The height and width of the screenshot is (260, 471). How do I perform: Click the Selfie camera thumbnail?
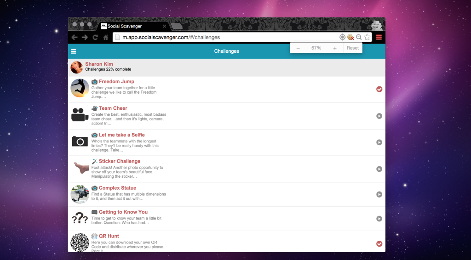coord(80,141)
